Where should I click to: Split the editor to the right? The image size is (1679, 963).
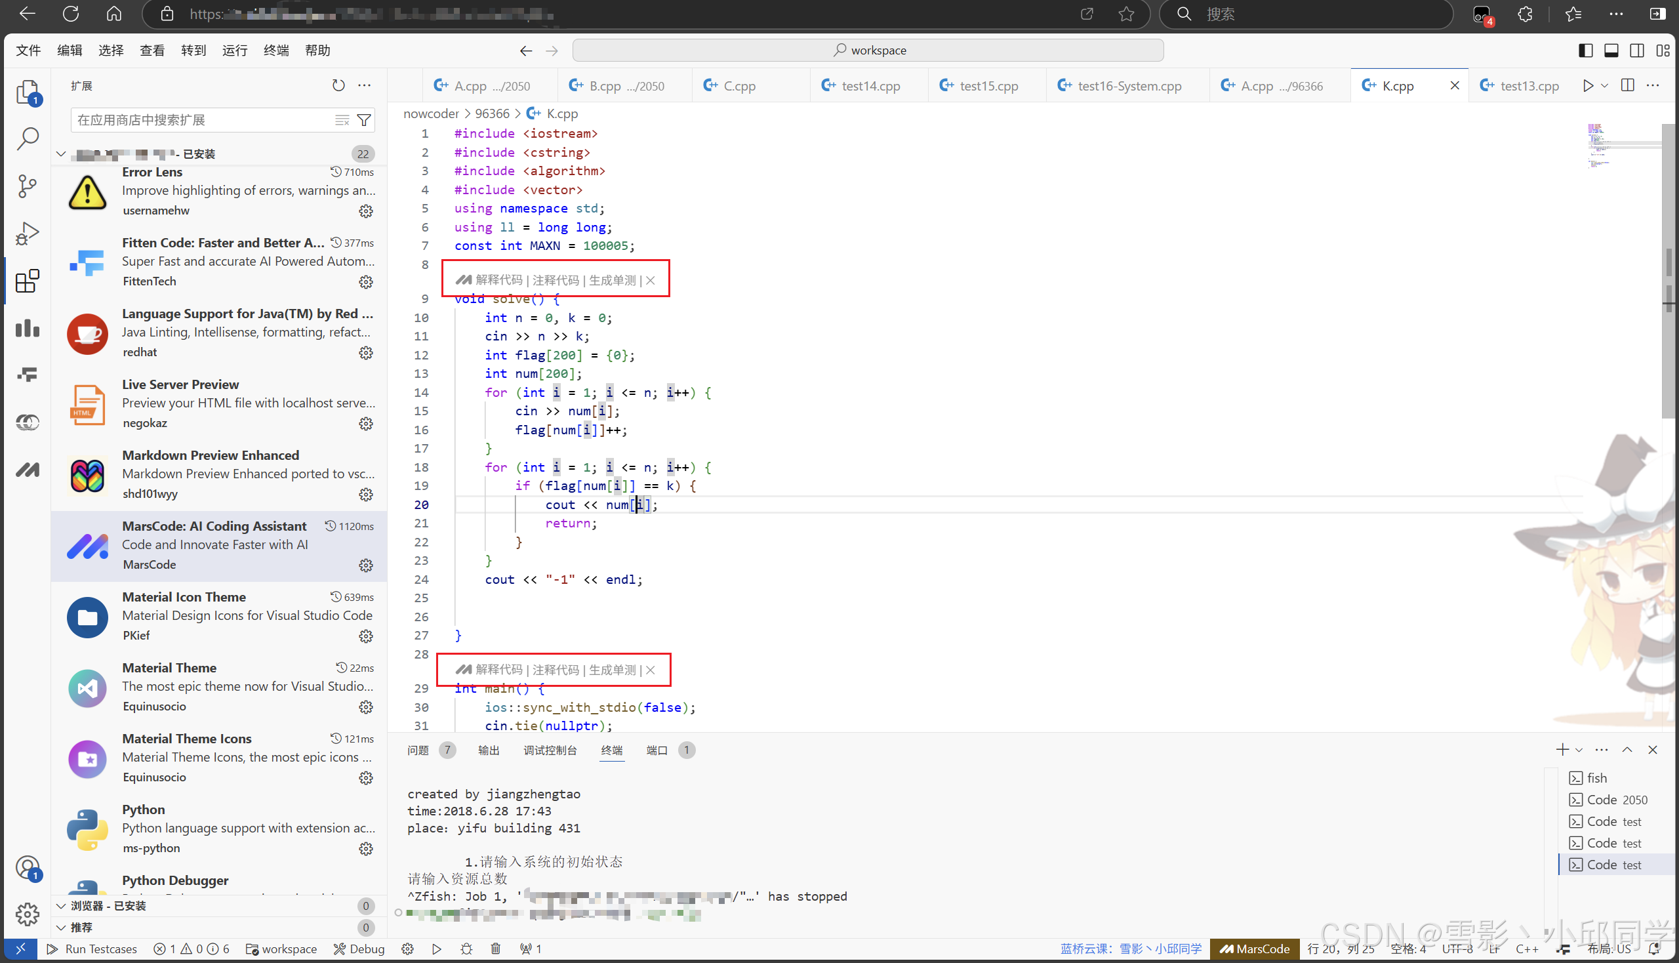(x=1627, y=85)
